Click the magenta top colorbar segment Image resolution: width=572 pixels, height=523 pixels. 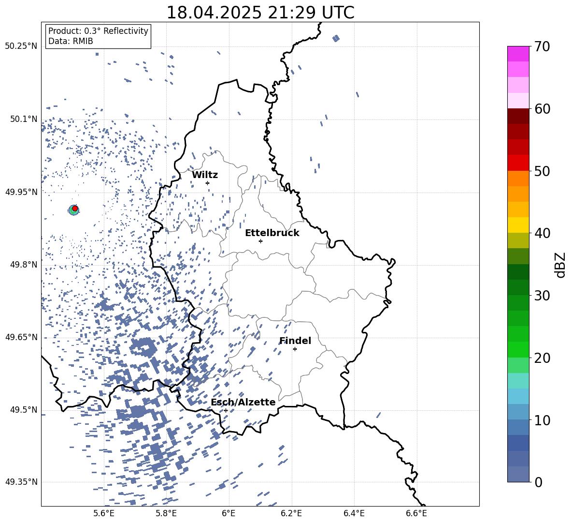[x=518, y=54]
